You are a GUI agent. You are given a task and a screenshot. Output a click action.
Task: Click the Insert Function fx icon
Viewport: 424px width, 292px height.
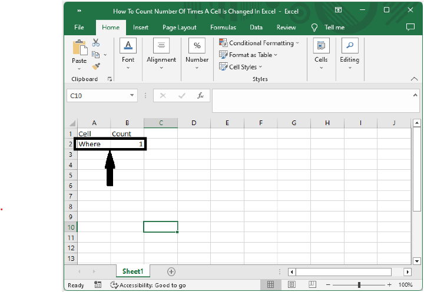[x=200, y=96]
